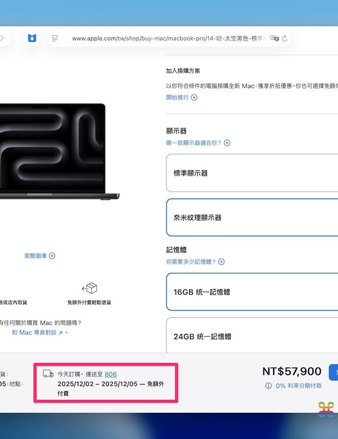Click the 806 delivery postal code link
Viewport: 338px width, 439px height.
pyautogui.click(x=110, y=374)
